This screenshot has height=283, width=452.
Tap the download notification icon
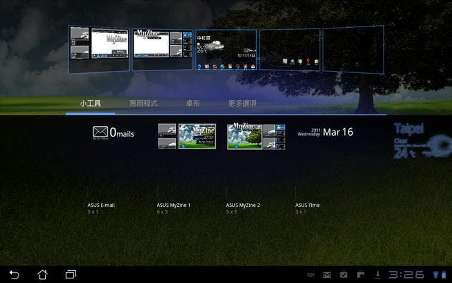tap(378, 275)
